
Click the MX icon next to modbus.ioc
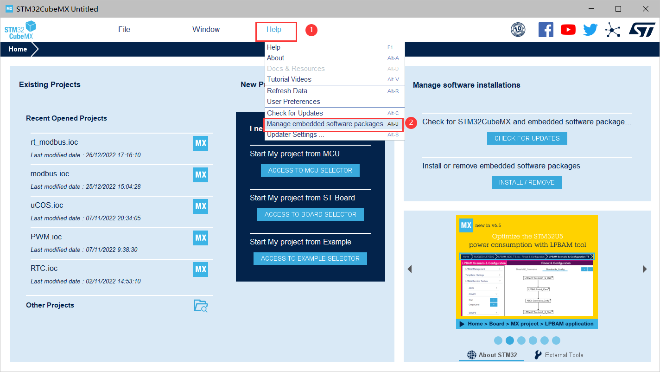pos(201,175)
